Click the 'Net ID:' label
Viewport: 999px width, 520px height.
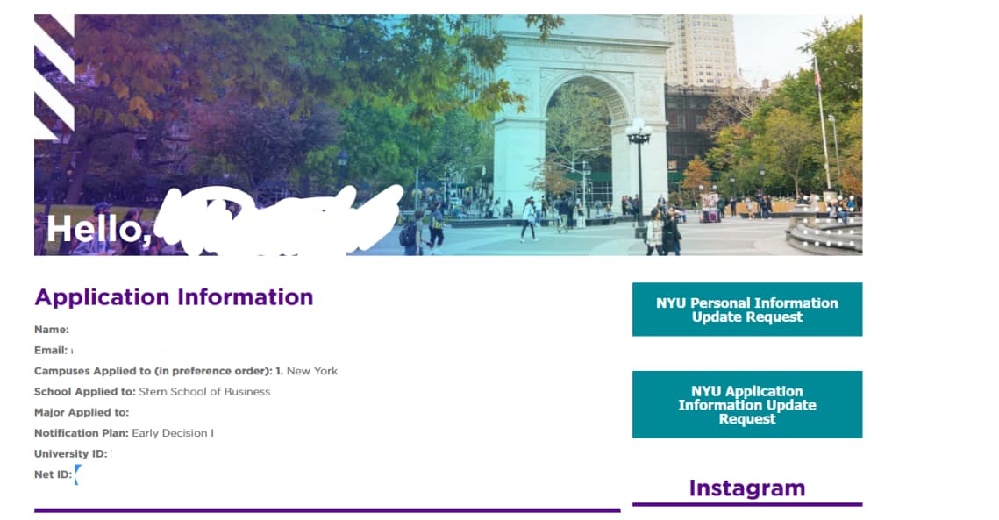click(53, 474)
